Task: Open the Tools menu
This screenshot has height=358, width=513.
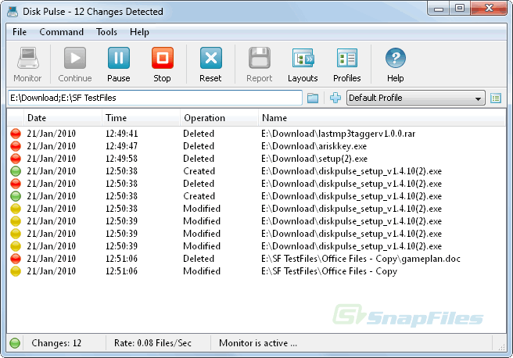Action: tap(106, 32)
